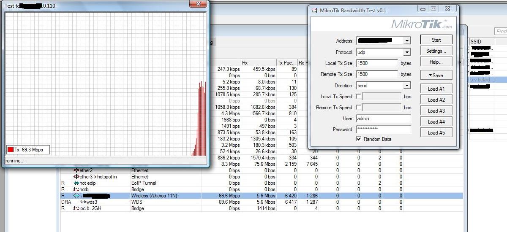Click the 75.6 Mbps Rx value
This screenshot has width=507, height=232.
(x=264, y=164)
